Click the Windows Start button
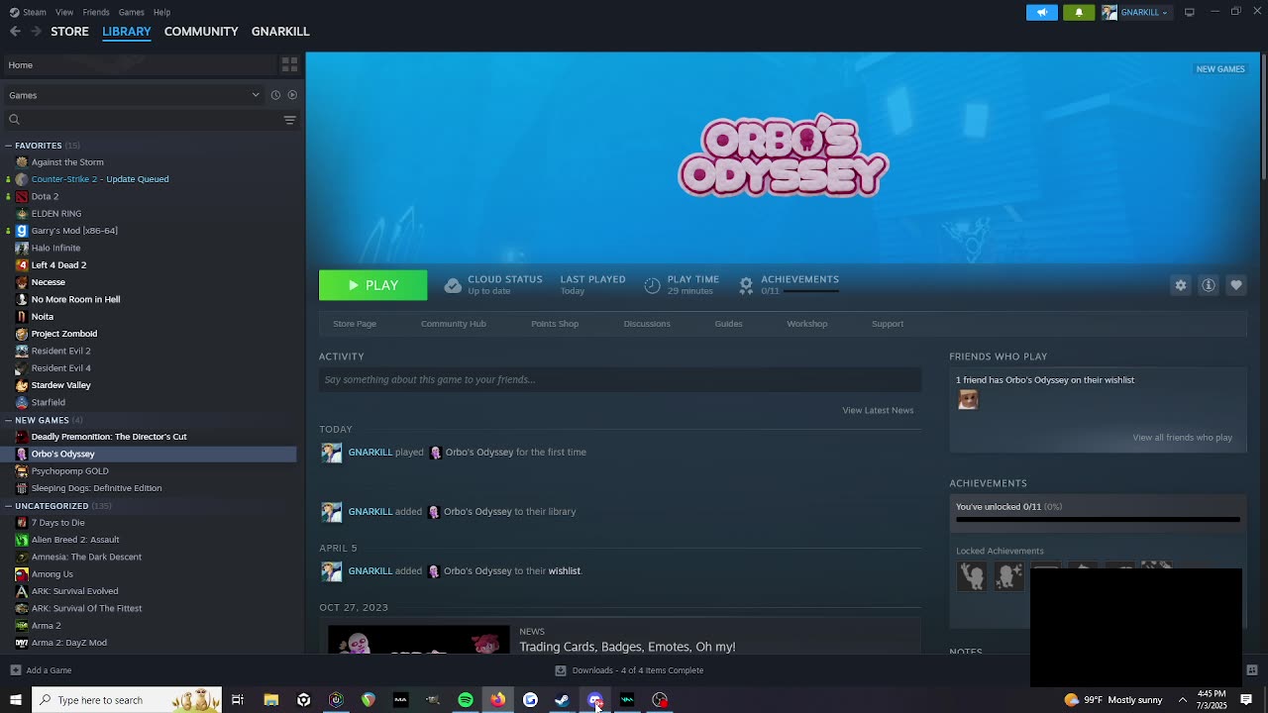 coord(15,700)
